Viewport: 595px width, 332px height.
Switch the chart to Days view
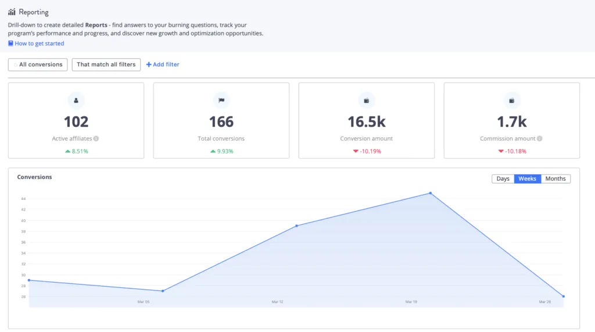coord(503,179)
